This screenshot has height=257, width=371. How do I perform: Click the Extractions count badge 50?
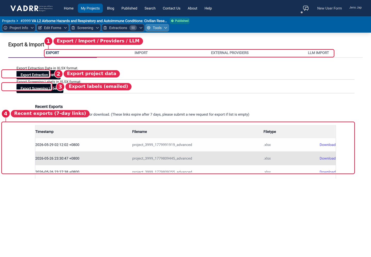pos(133,28)
